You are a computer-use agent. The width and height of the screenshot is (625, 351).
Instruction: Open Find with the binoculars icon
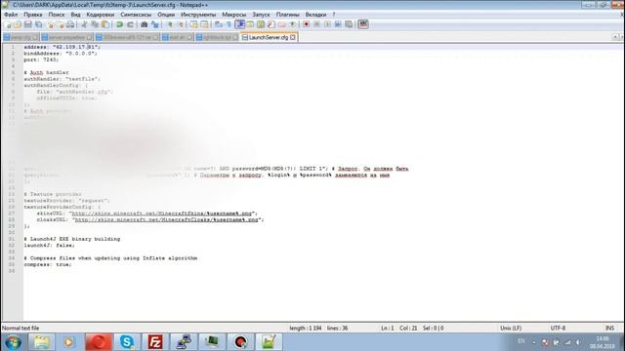pyautogui.click(x=144, y=24)
